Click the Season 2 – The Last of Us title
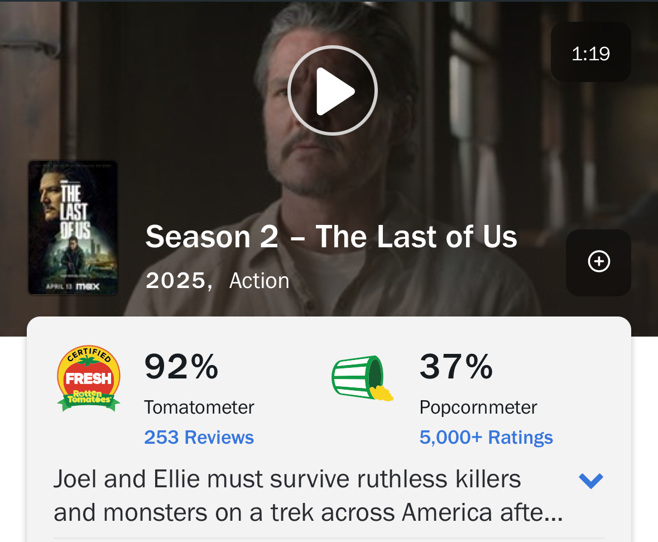The width and height of the screenshot is (658, 542). click(331, 236)
